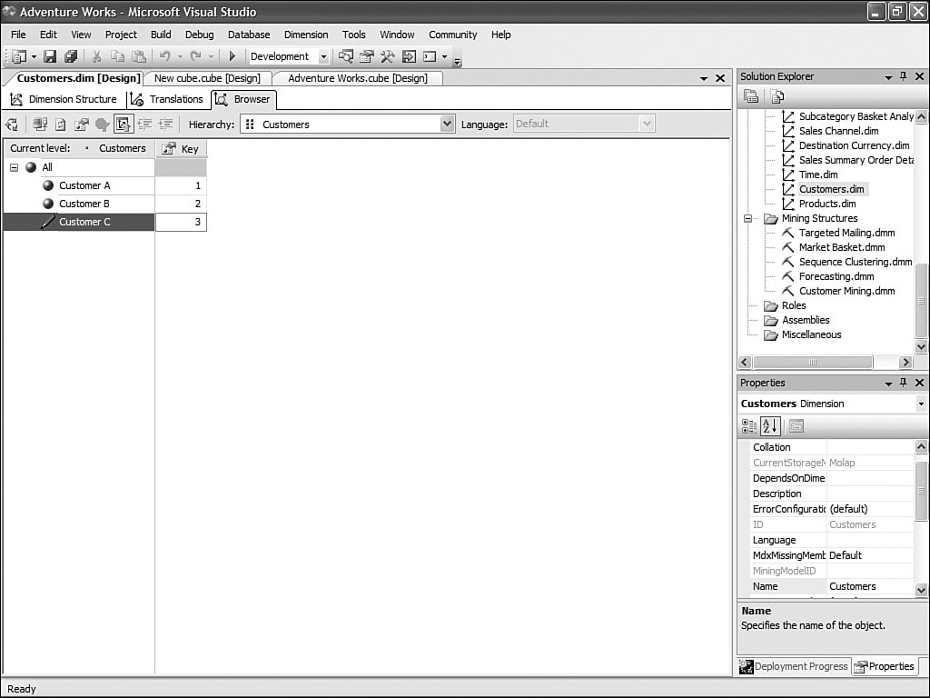Close the Customers.dim document window
Screen dimensions: 930x698
point(720,78)
